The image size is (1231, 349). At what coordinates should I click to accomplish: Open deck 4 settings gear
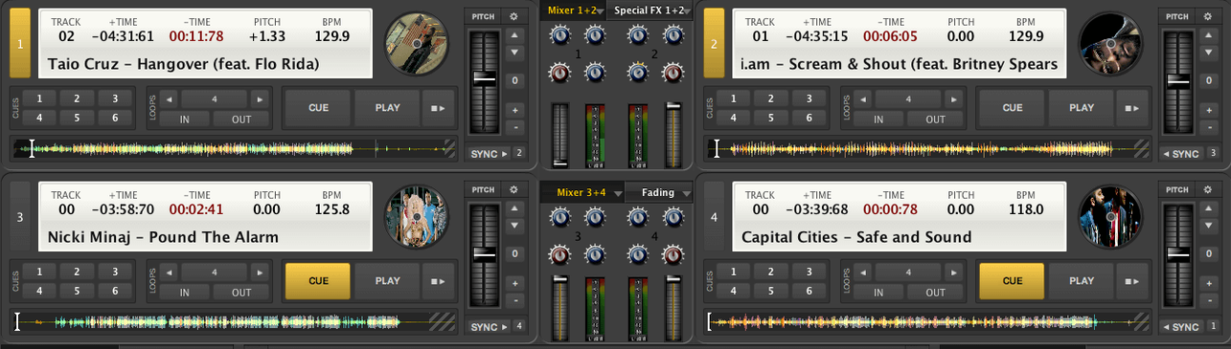1207,190
